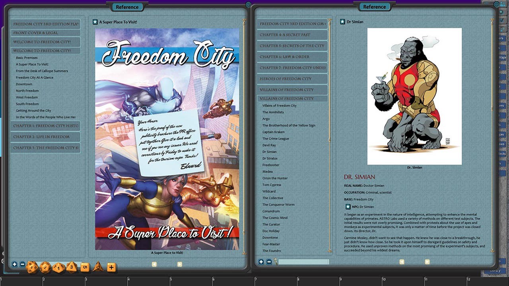
Task: Select the left window's Reference tab
Action: click(127, 7)
